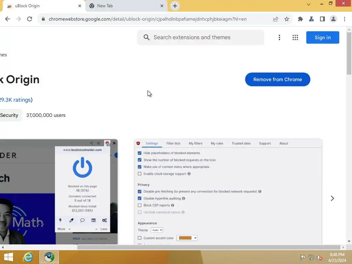Screen dimensions: 352x264
Task: Open the Chrome three-dot menu
Action: [344, 19]
